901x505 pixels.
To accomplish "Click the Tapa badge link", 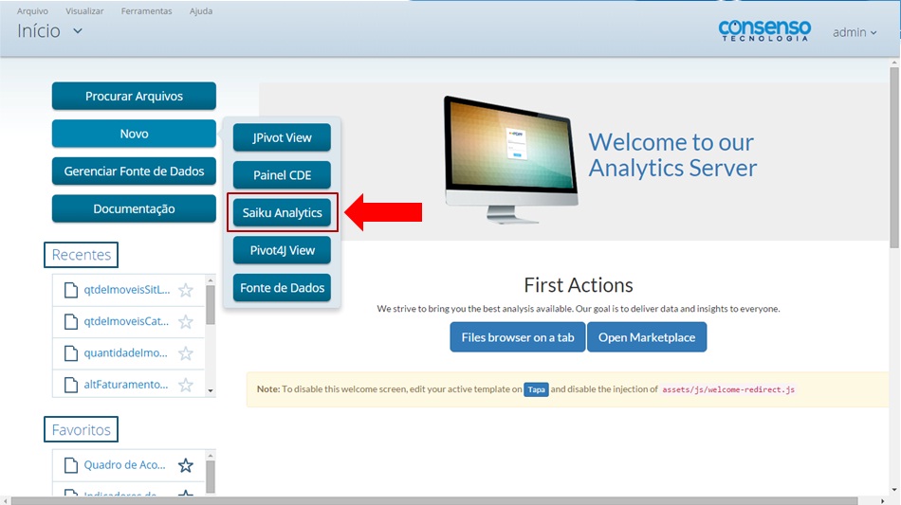I will click(x=536, y=389).
